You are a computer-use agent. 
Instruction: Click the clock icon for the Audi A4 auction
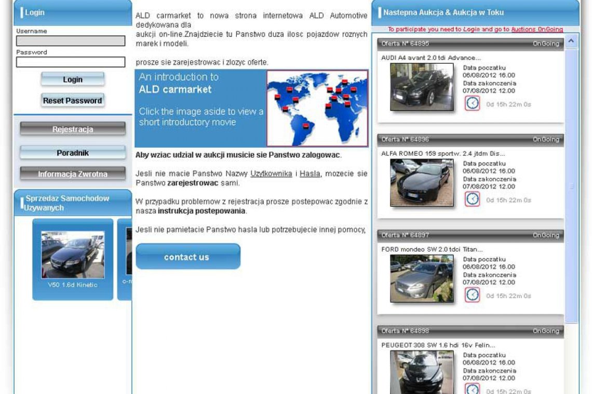pos(472,103)
